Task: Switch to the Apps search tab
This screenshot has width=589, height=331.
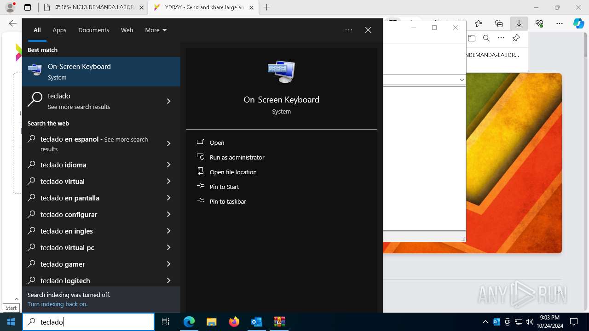Action: [x=59, y=30]
